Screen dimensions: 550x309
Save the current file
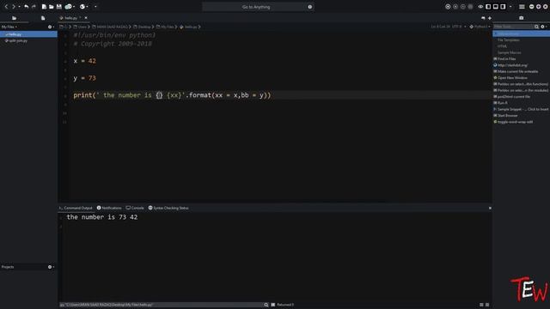point(59,7)
